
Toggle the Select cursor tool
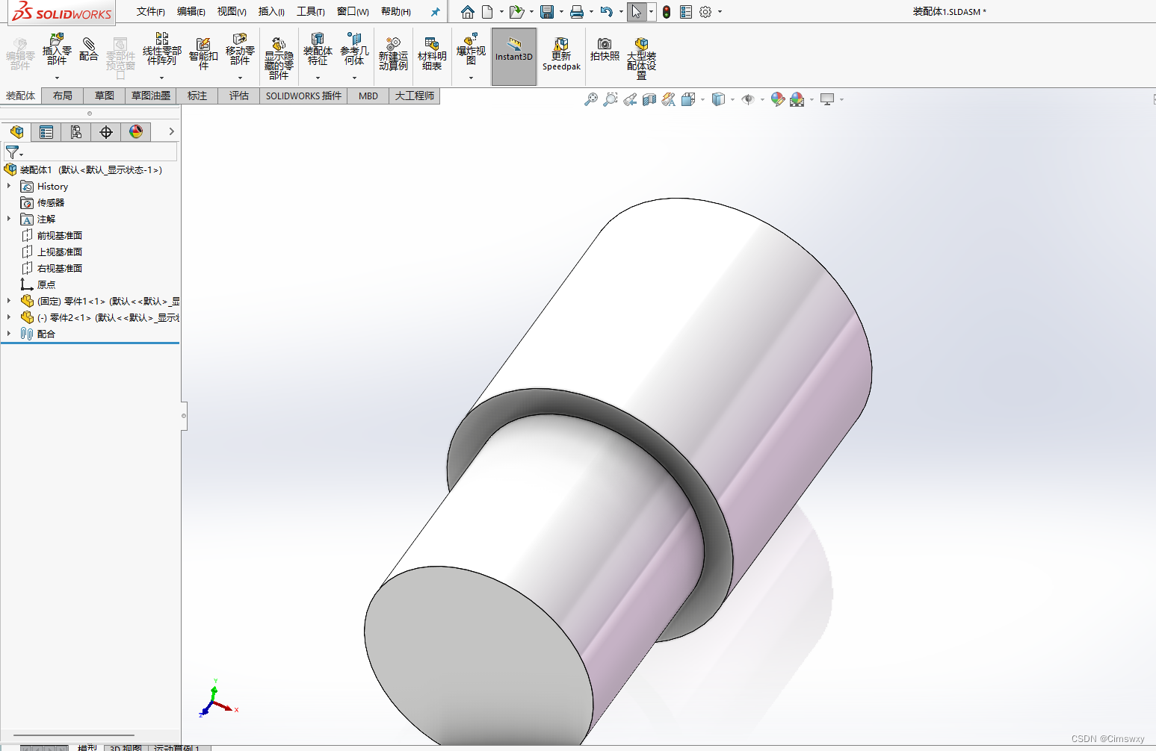tap(637, 12)
